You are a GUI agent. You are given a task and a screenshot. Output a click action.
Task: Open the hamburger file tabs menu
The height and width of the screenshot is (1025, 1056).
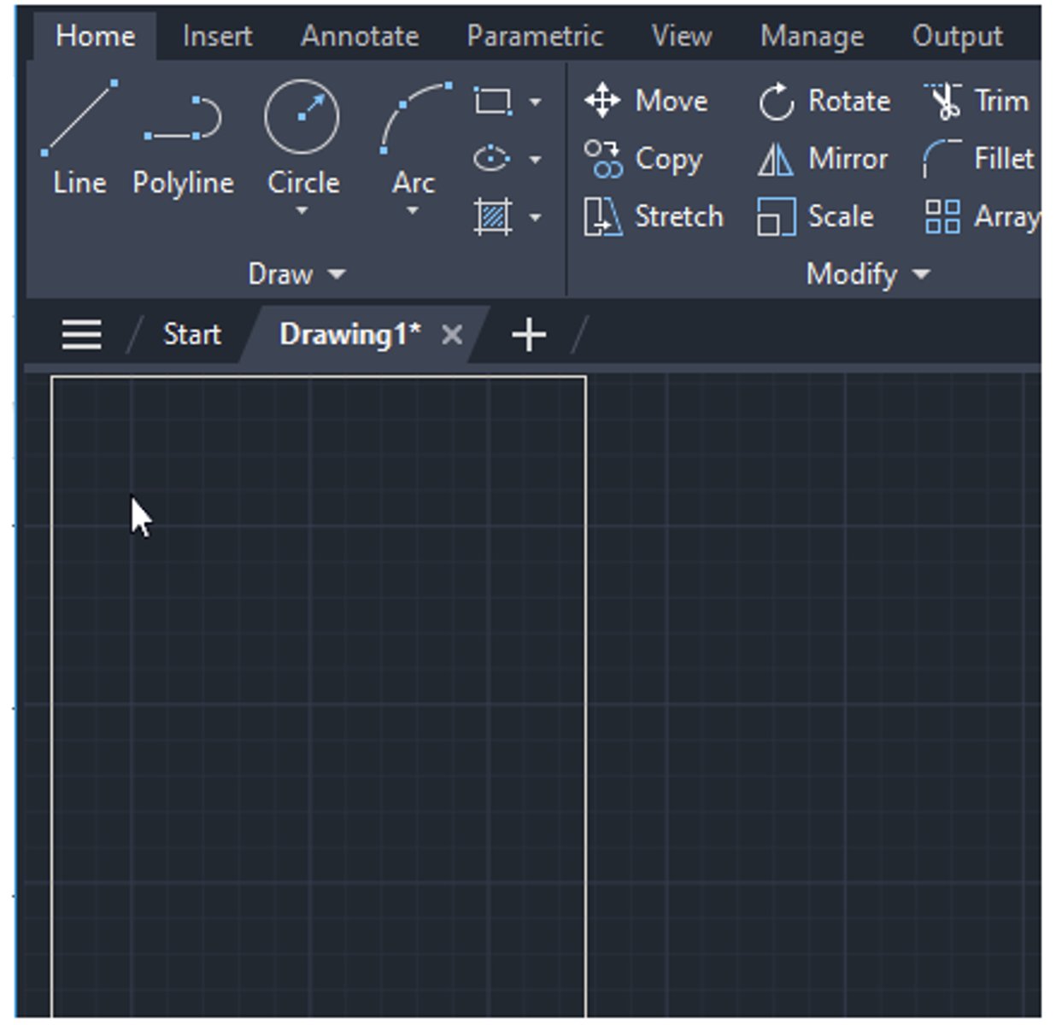[x=81, y=334]
